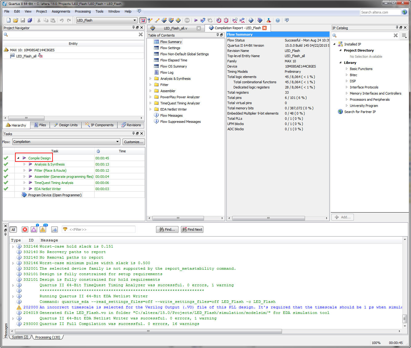This screenshot has height=348, width=411.
Task: Click the Find Next button
Action: click(x=192, y=229)
